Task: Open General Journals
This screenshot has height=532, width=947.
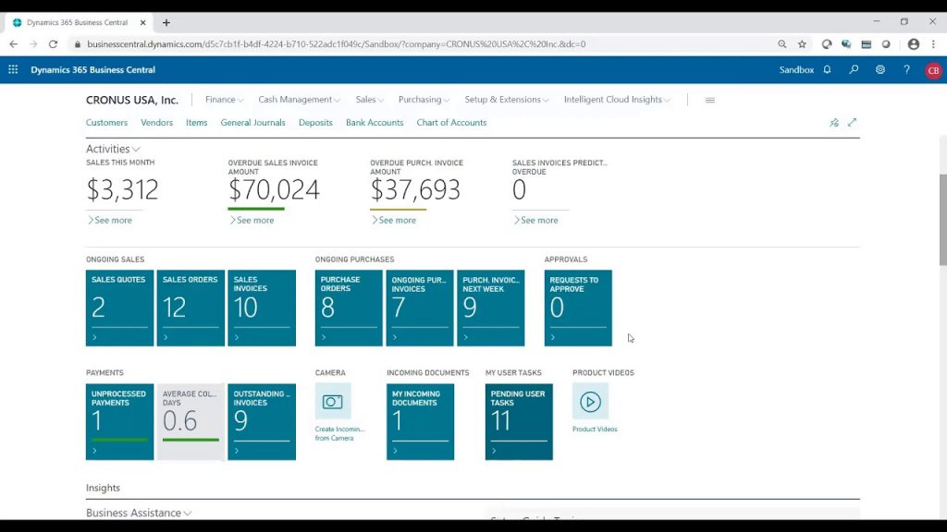Action: [x=252, y=123]
